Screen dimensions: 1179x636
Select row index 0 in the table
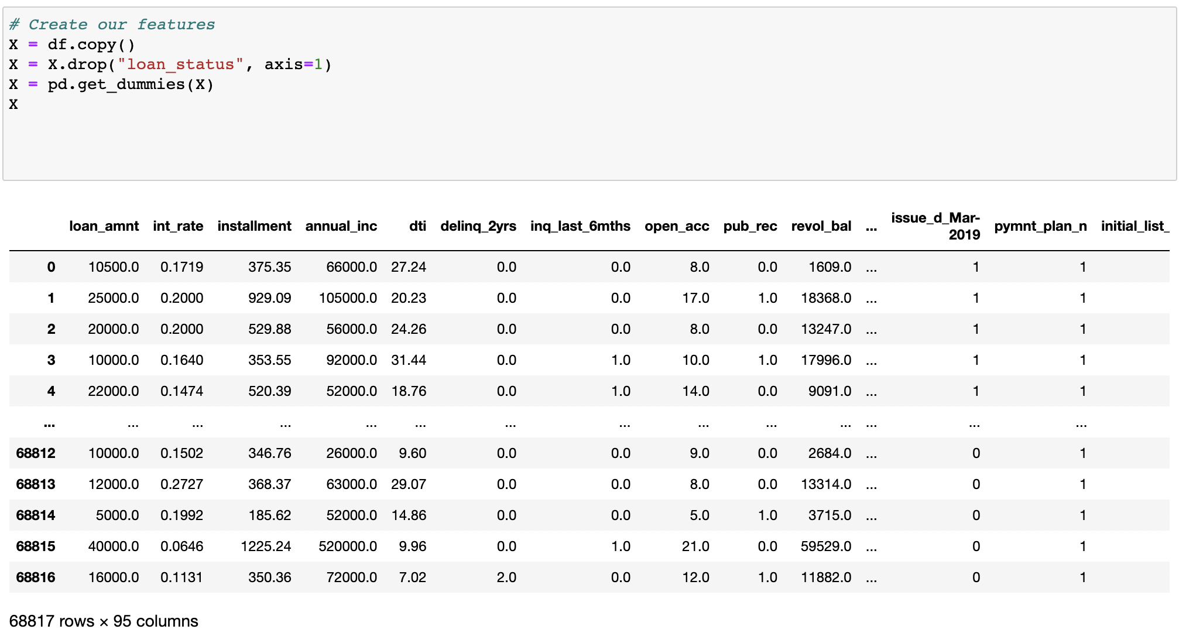51,266
